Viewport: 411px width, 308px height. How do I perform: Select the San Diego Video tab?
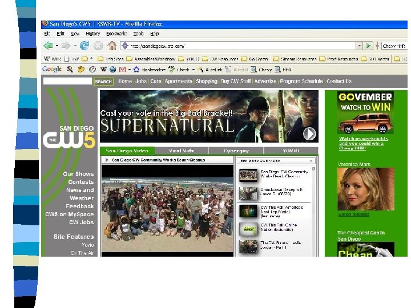(127, 151)
